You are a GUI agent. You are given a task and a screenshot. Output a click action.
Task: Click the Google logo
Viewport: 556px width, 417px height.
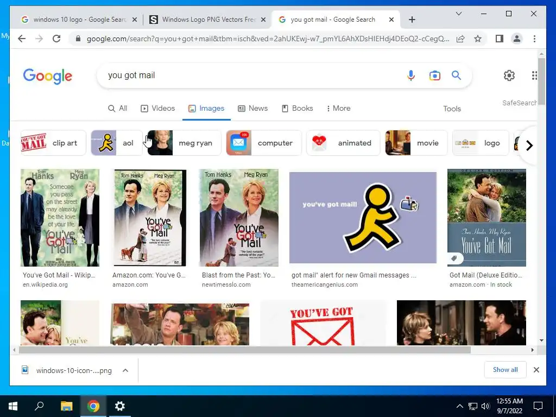pyautogui.click(x=48, y=76)
